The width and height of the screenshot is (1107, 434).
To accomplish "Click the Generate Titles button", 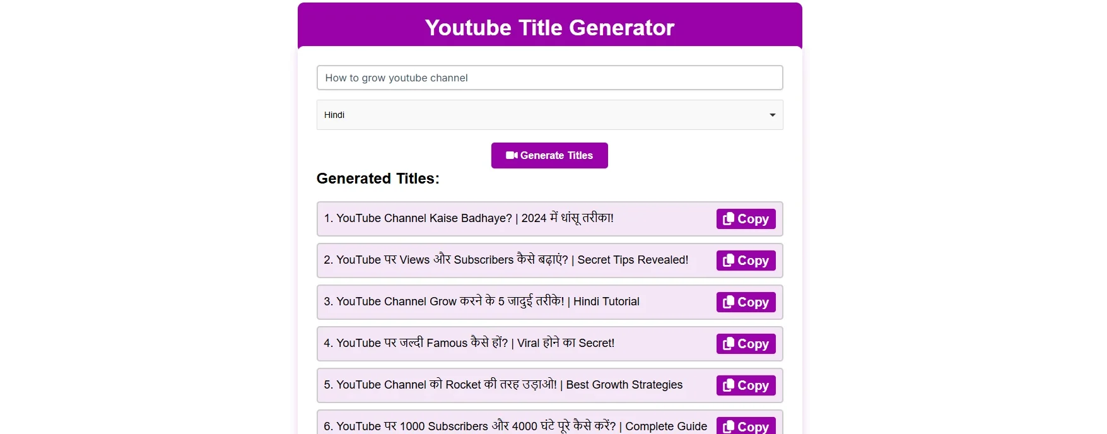I will (549, 155).
